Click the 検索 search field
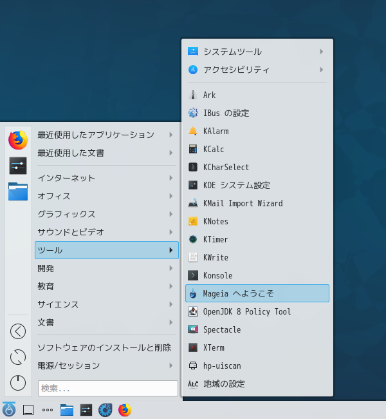The width and height of the screenshot is (386, 419). click(108, 388)
